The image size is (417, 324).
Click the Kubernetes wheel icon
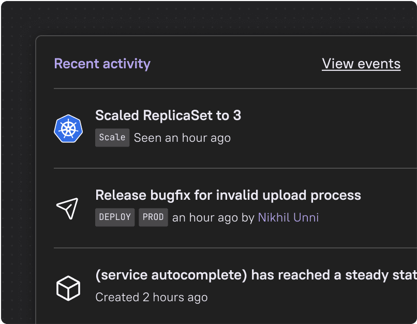tap(68, 129)
